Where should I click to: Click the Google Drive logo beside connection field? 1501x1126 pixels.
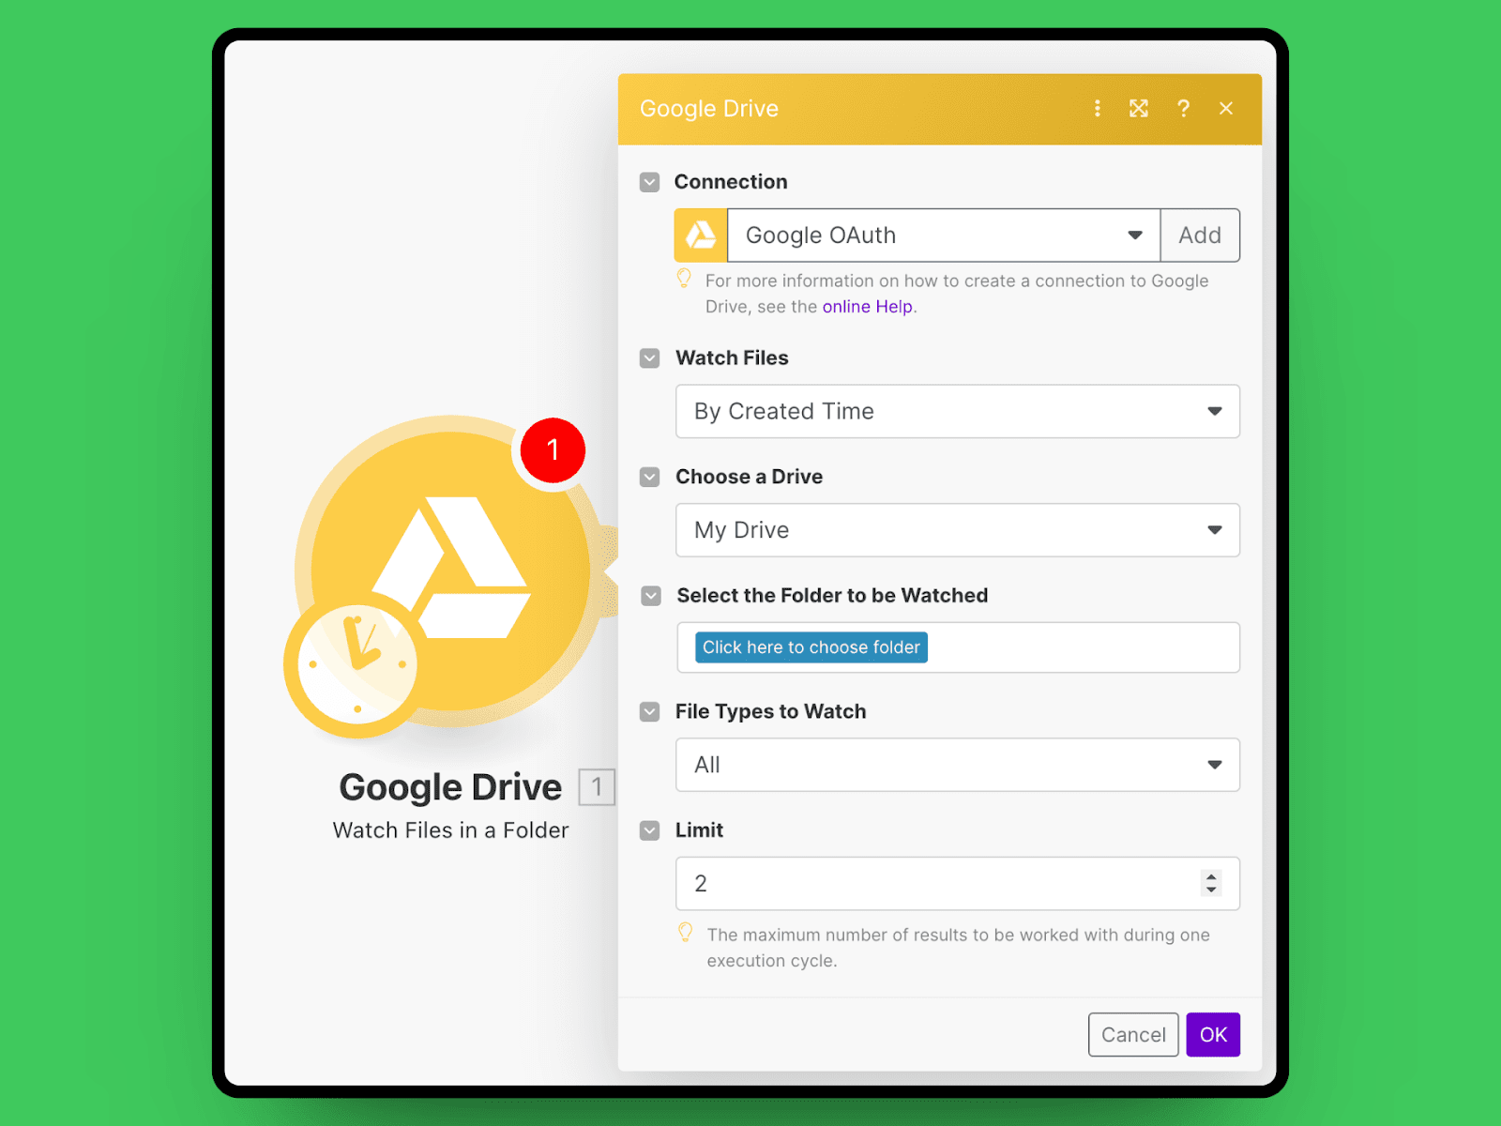[701, 236]
